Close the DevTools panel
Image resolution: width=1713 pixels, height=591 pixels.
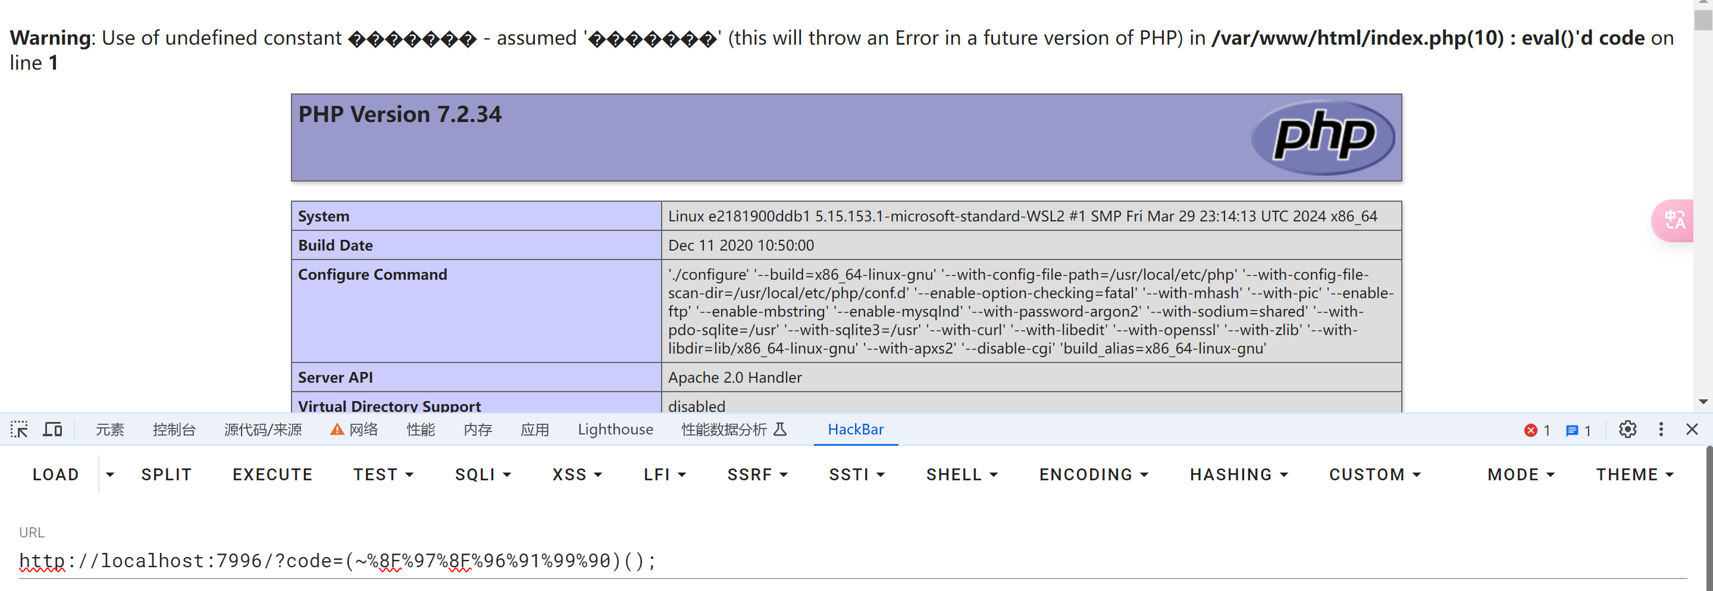(1692, 429)
